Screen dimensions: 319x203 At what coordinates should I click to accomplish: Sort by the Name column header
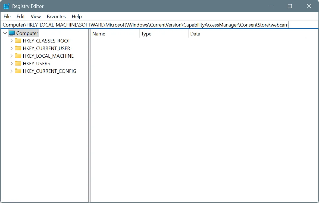(115, 34)
